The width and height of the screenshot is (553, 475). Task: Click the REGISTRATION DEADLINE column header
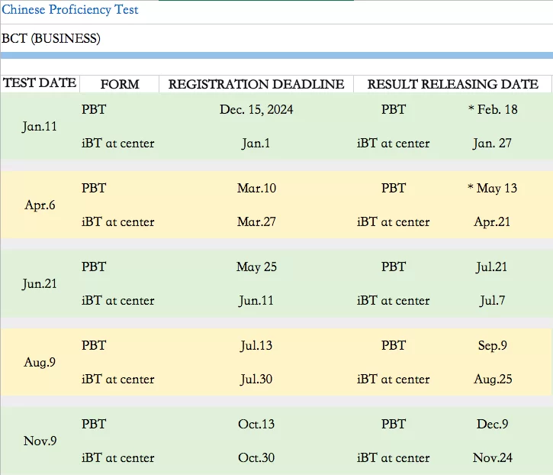tap(256, 84)
